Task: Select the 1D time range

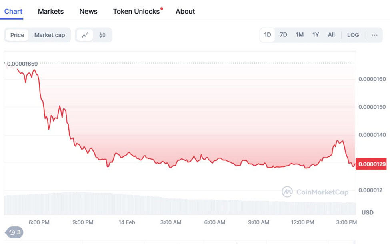Action: (267, 35)
